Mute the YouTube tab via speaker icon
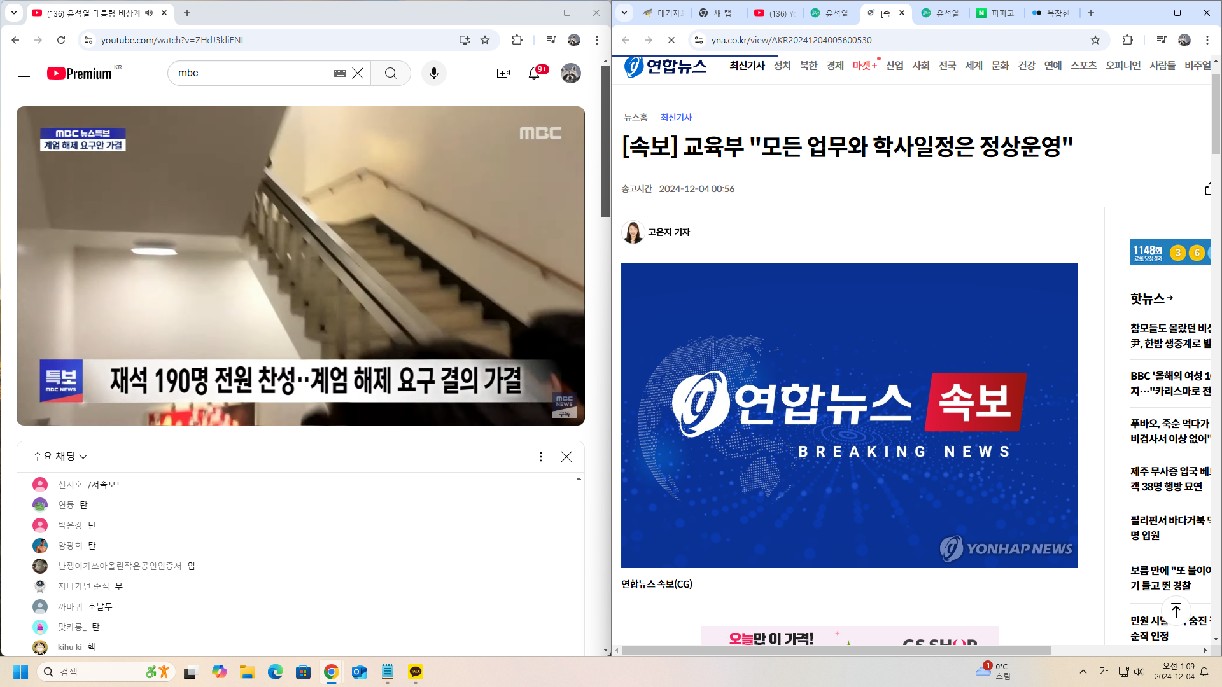1222x687 pixels. (149, 13)
